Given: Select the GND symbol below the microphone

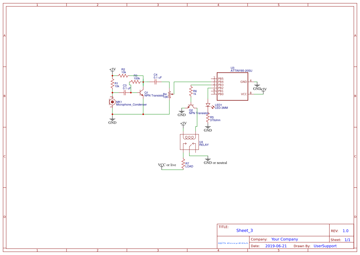Looking at the screenshot, I should pos(112,119).
